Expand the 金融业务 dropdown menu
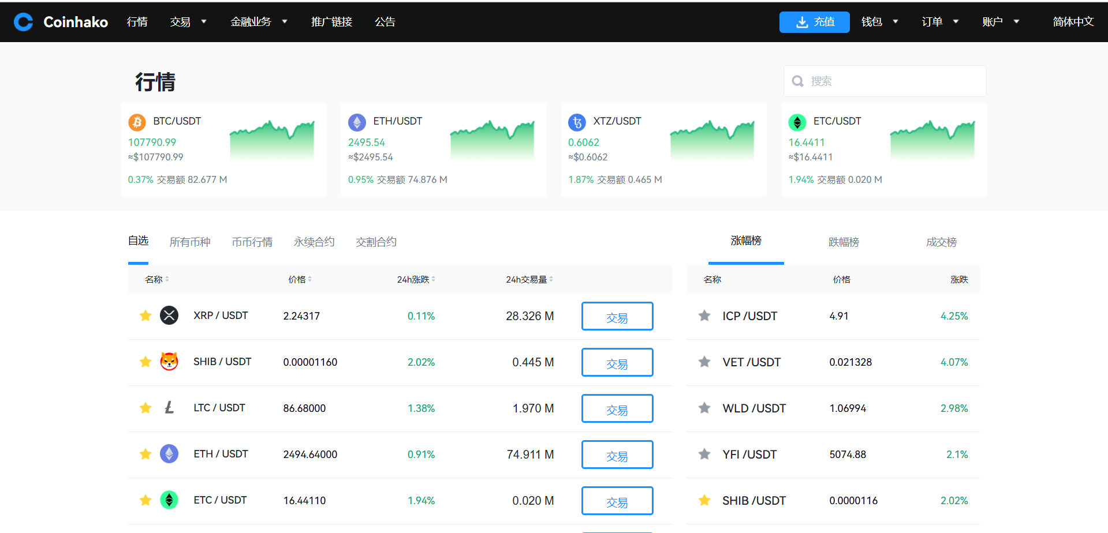 (x=259, y=22)
